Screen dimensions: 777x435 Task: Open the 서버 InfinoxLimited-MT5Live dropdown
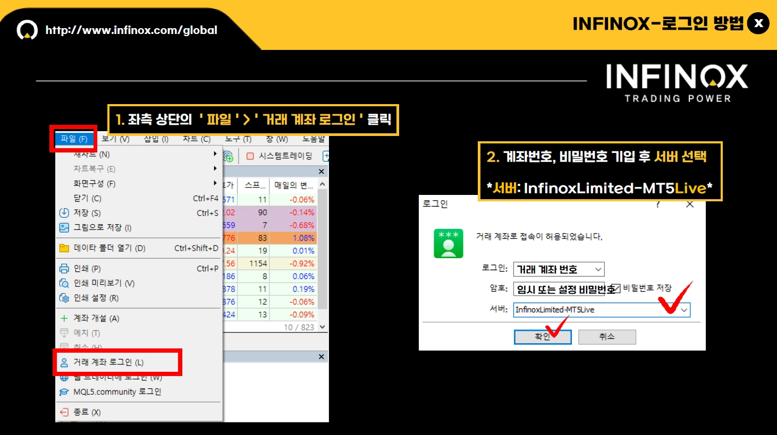[x=684, y=310]
